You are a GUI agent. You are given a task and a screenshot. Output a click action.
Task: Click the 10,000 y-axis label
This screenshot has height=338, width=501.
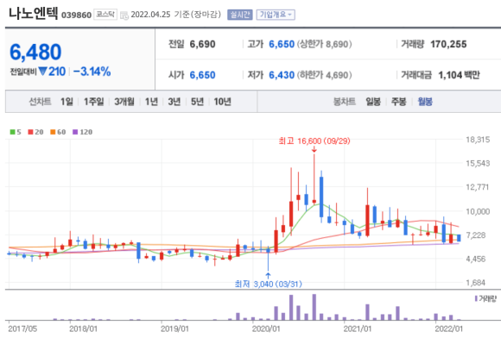[x=478, y=211]
